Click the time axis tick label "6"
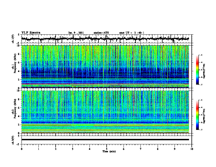216x167 pixels. 124,149
